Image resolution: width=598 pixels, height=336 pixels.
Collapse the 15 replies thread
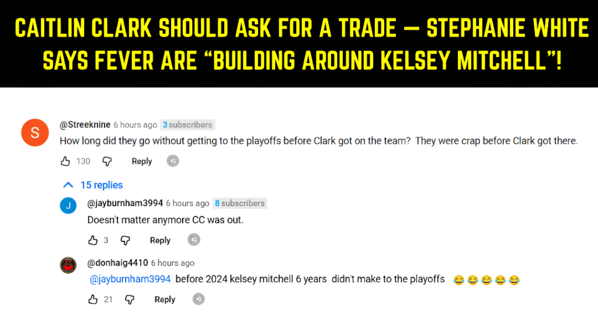pos(93,185)
